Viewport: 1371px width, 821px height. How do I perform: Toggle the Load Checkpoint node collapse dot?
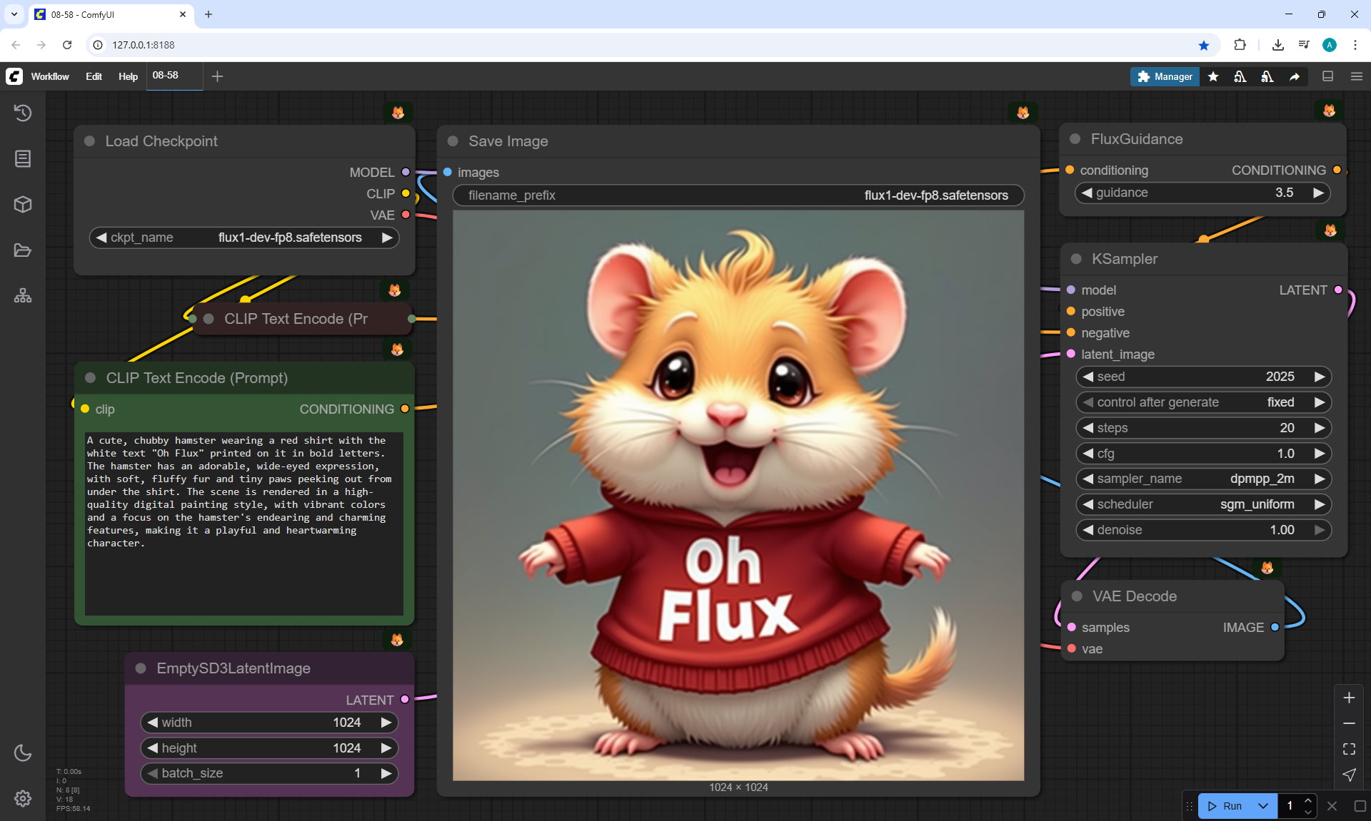pyautogui.click(x=90, y=141)
